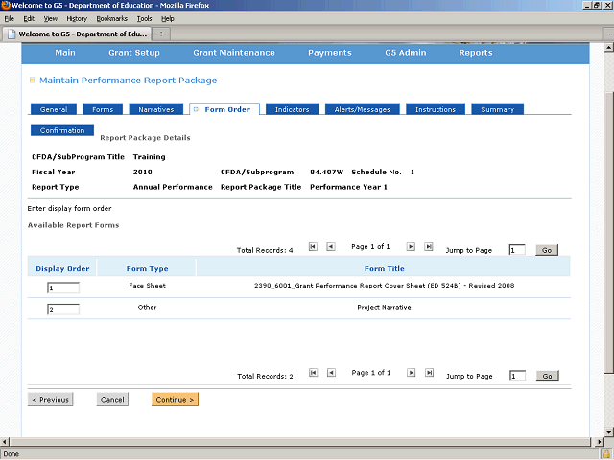Go to first page in upper pagination
The image size is (614, 460).
(x=313, y=247)
